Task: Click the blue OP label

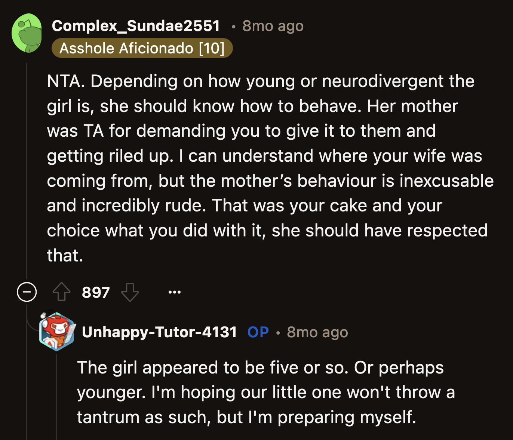Action: point(258,332)
